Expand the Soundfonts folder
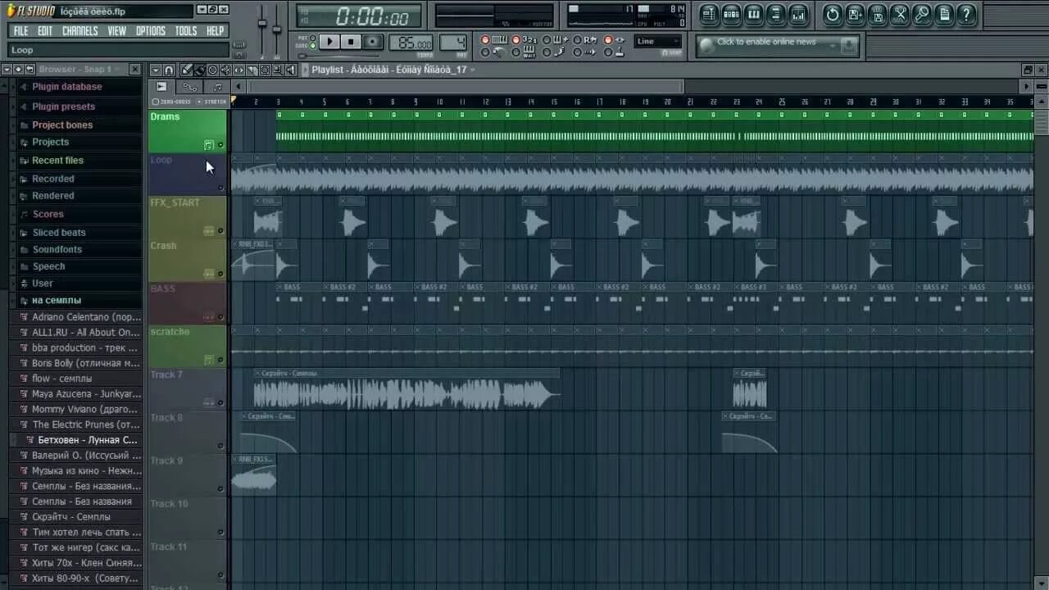This screenshot has width=1049, height=590. click(x=57, y=249)
